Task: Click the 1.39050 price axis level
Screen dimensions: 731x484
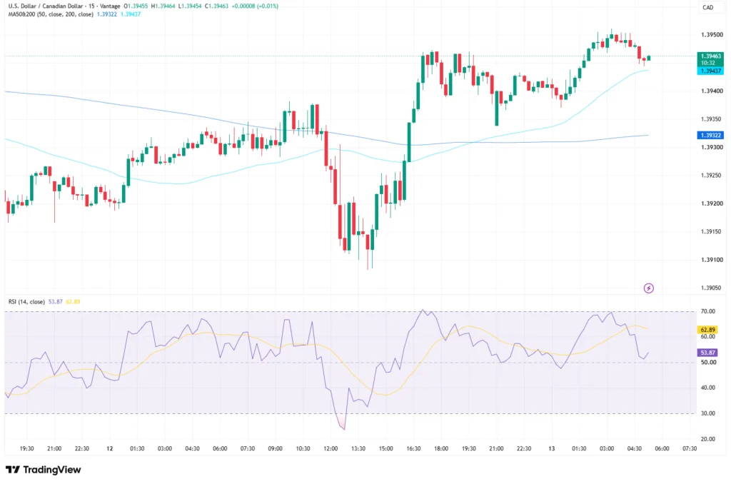Action: [712, 288]
